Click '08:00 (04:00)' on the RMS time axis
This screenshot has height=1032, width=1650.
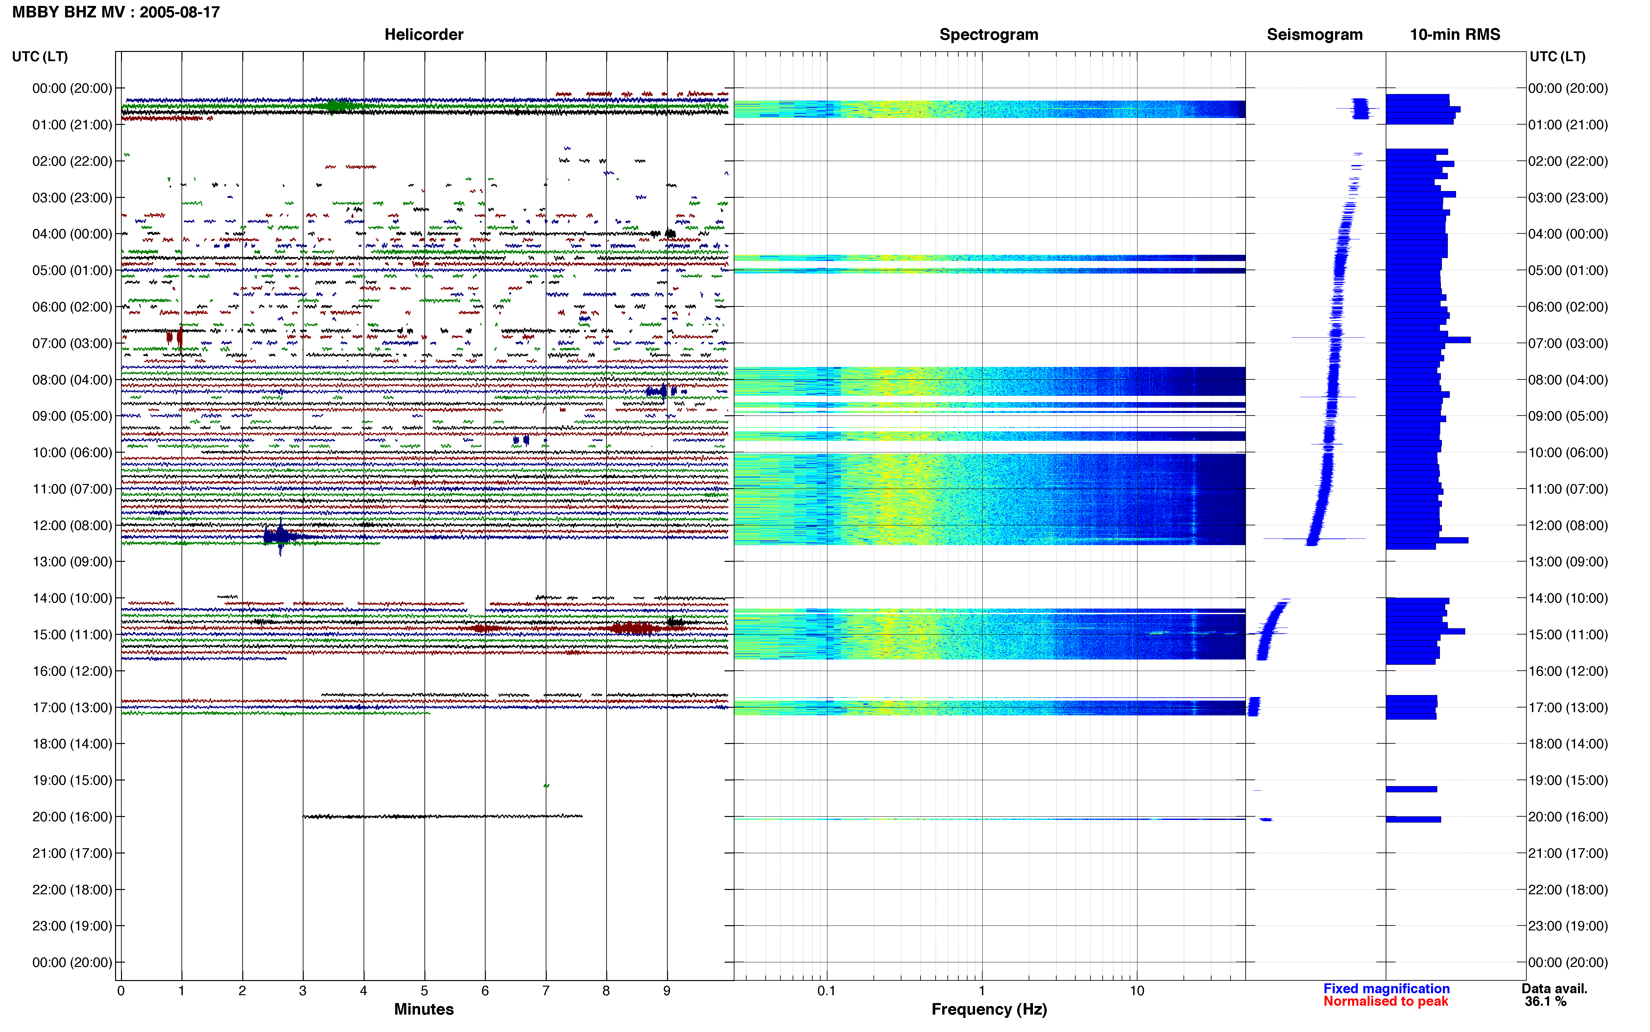click(x=1568, y=379)
